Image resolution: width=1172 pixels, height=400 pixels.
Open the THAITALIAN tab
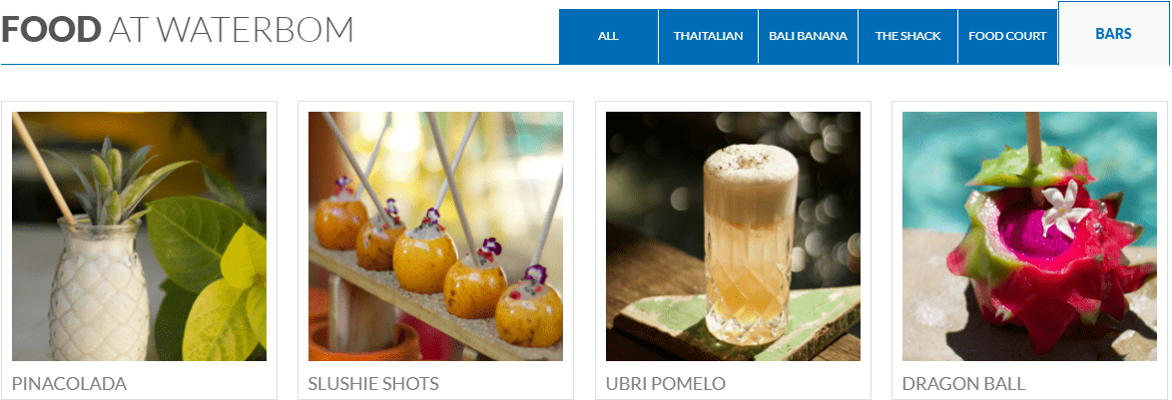coord(708,36)
